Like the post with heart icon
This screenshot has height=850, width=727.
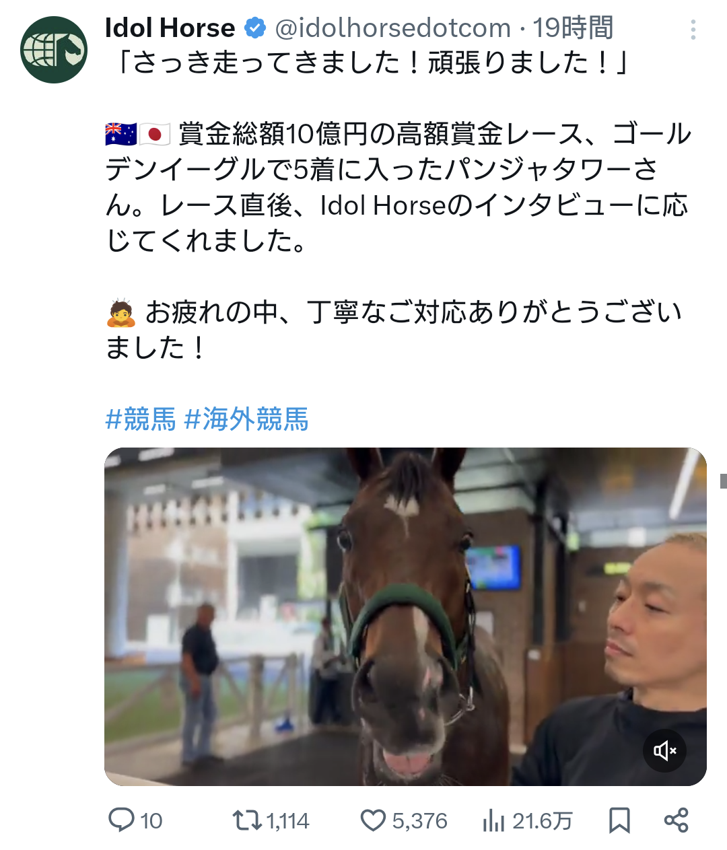(x=373, y=820)
